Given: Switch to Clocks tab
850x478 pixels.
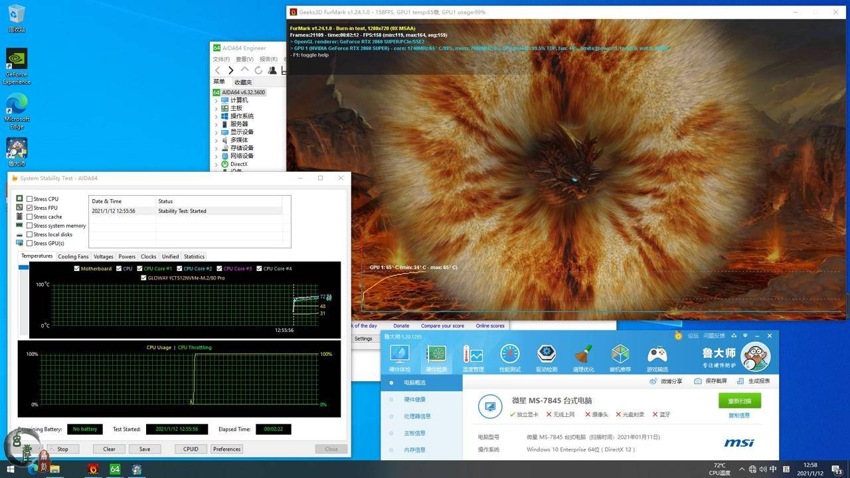Looking at the screenshot, I should click(x=149, y=256).
